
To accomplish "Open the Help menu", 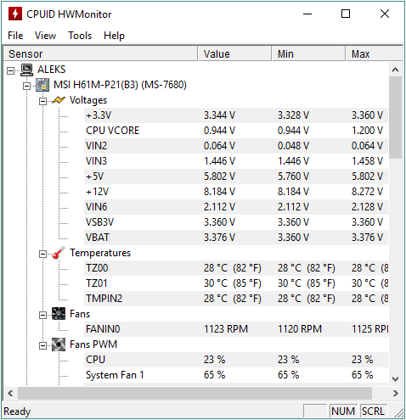I will (x=114, y=36).
